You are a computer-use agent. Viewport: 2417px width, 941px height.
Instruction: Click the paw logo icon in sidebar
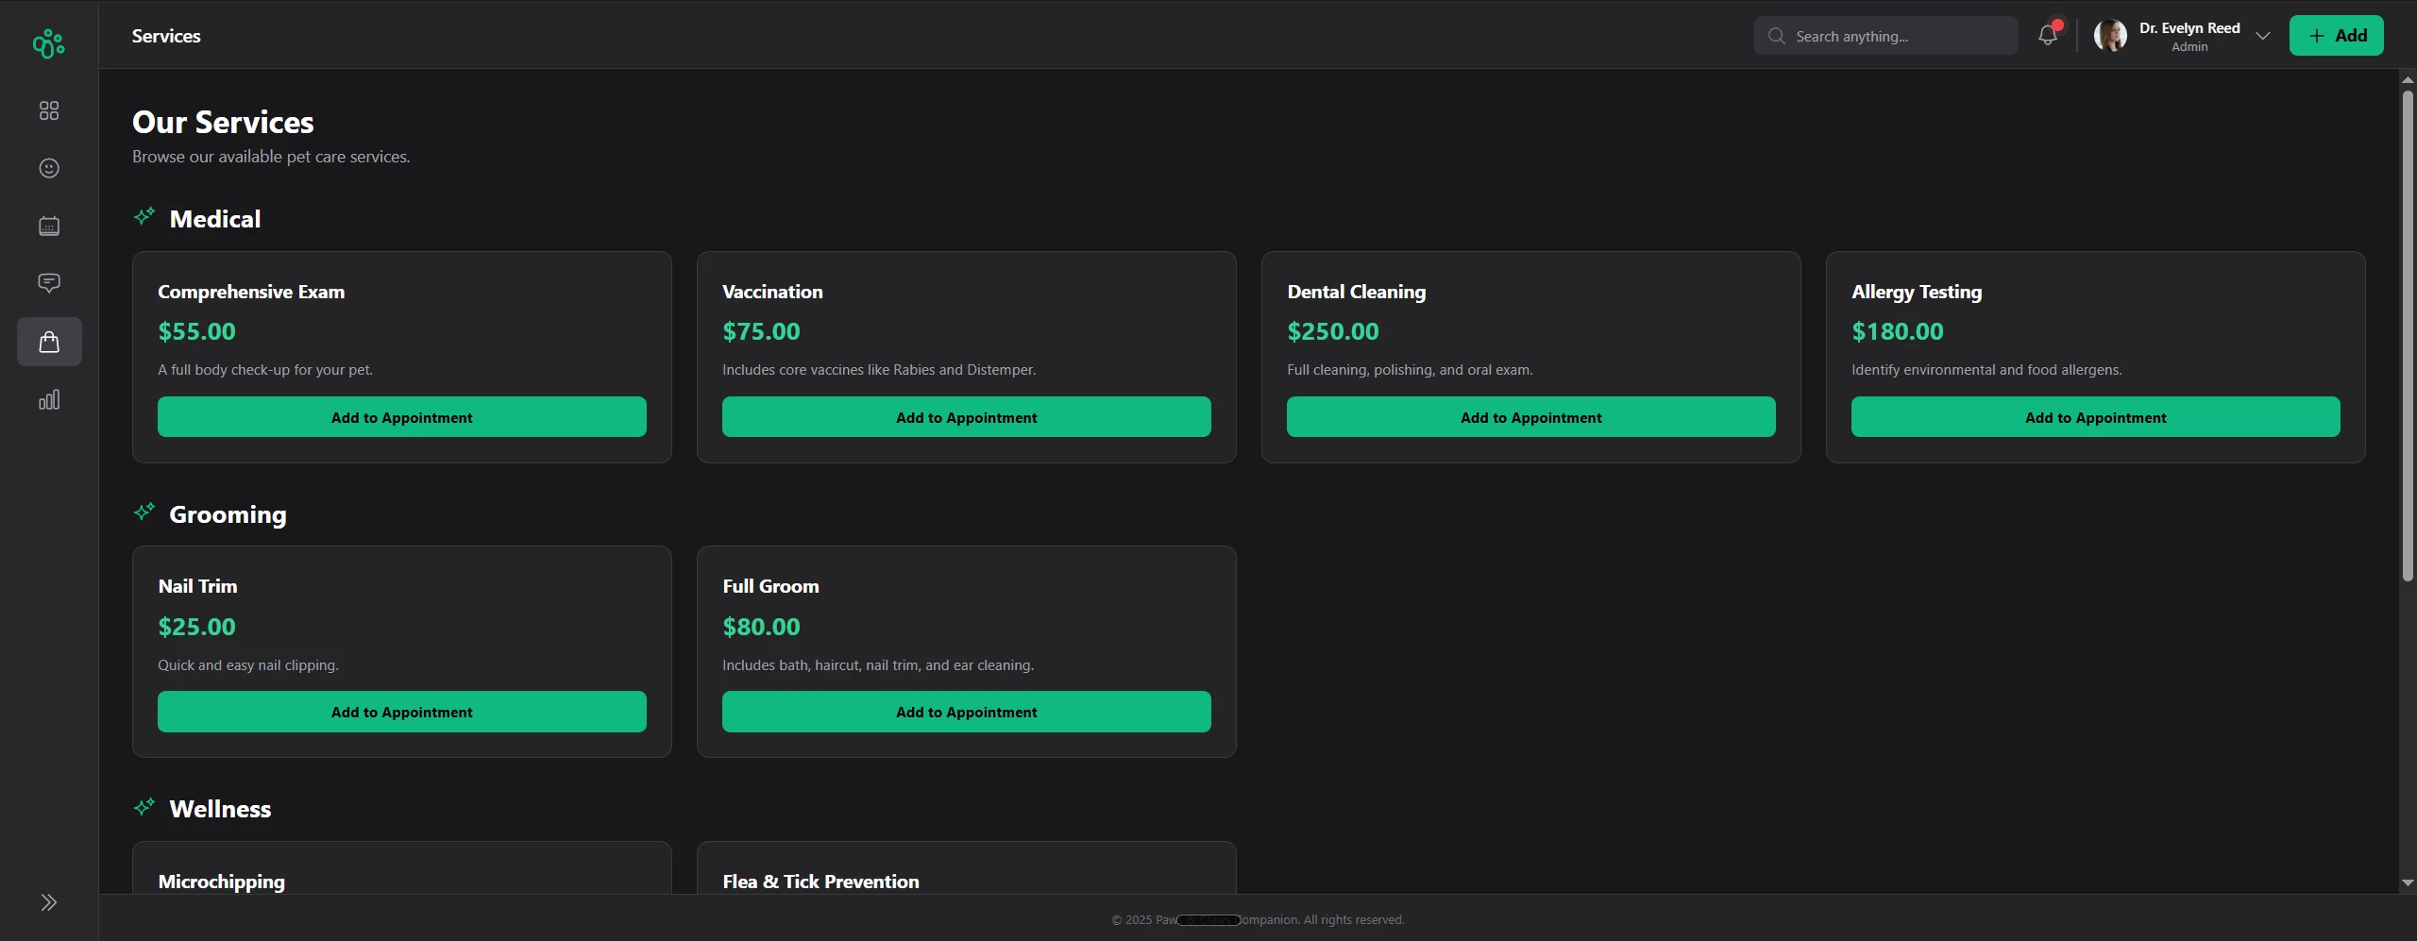coord(48,43)
